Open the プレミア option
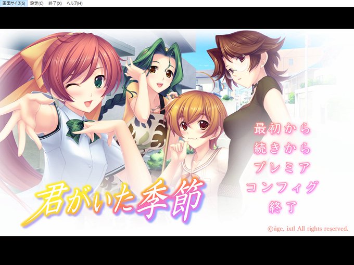Image resolution: width=354 pixels, height=265 pixels. pyautogui.click(x=283, y=167)
